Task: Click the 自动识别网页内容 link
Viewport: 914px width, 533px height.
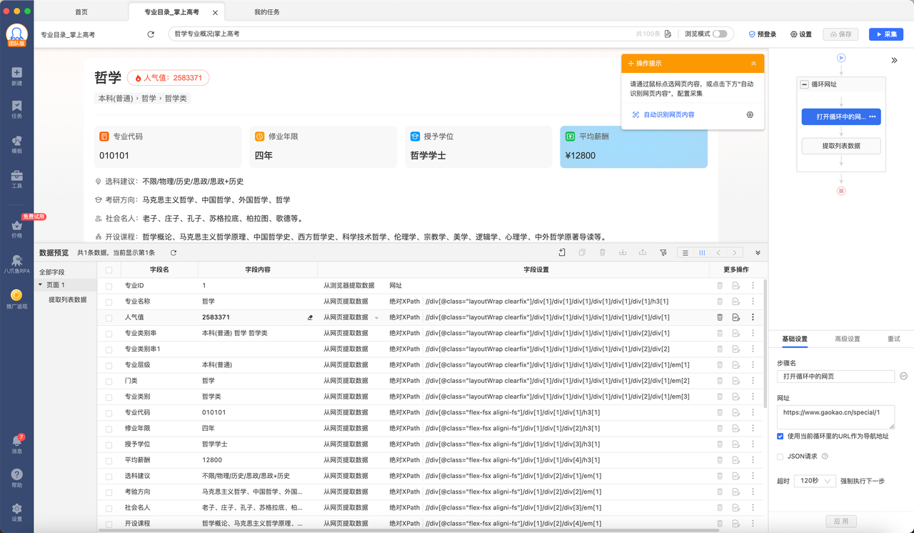Action: point(668,115)
